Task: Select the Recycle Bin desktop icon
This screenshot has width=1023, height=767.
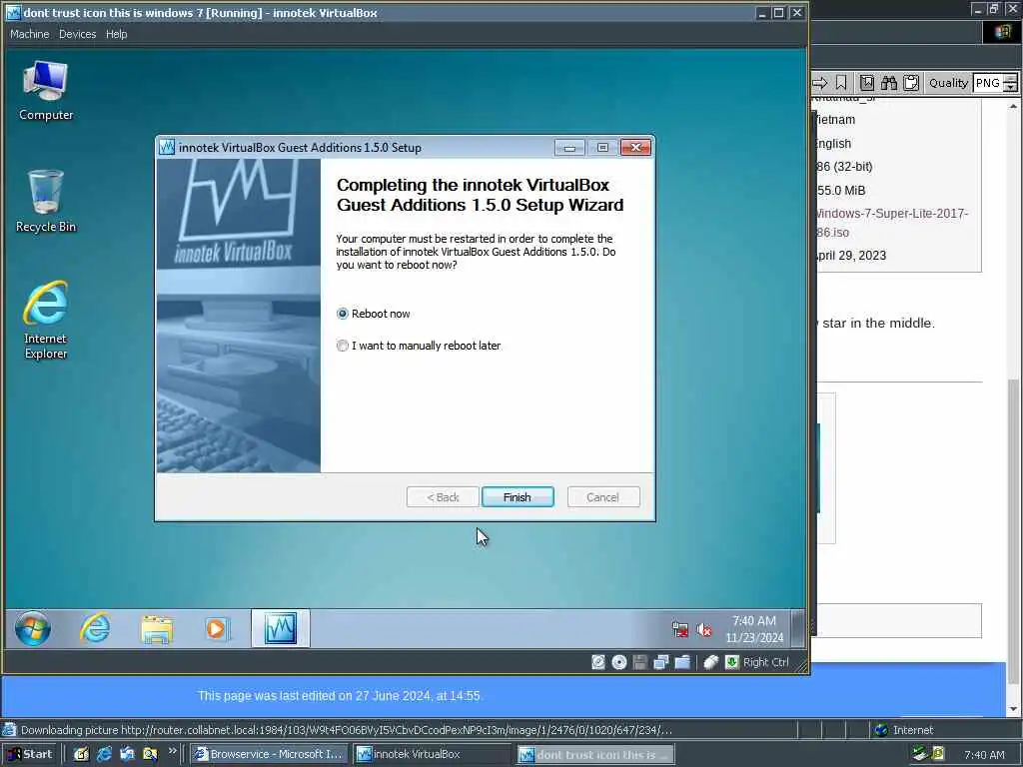Action: [x=46, y=202]
